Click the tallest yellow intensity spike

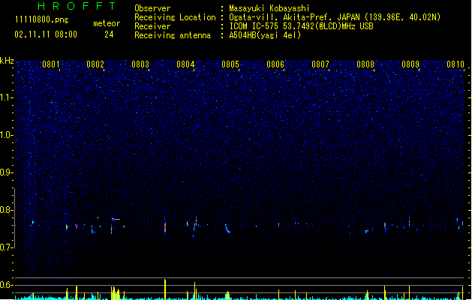pyautogui.click(x=165, y=289)
